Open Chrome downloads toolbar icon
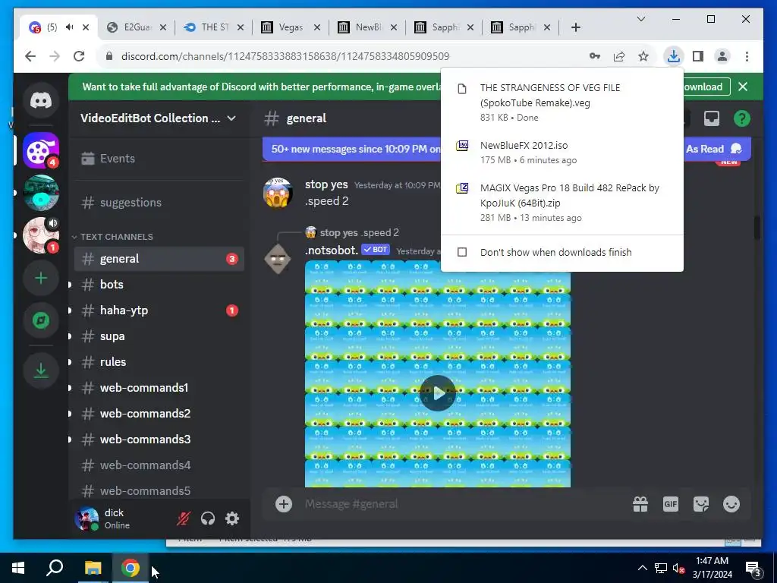The height and width of the screenshot is (583, 777). coord(674,56)
